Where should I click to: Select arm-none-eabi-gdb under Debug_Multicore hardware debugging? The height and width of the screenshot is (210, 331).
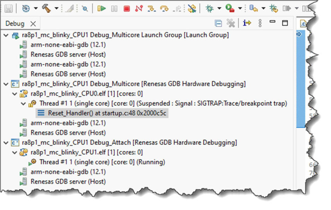tap(68, 123)
